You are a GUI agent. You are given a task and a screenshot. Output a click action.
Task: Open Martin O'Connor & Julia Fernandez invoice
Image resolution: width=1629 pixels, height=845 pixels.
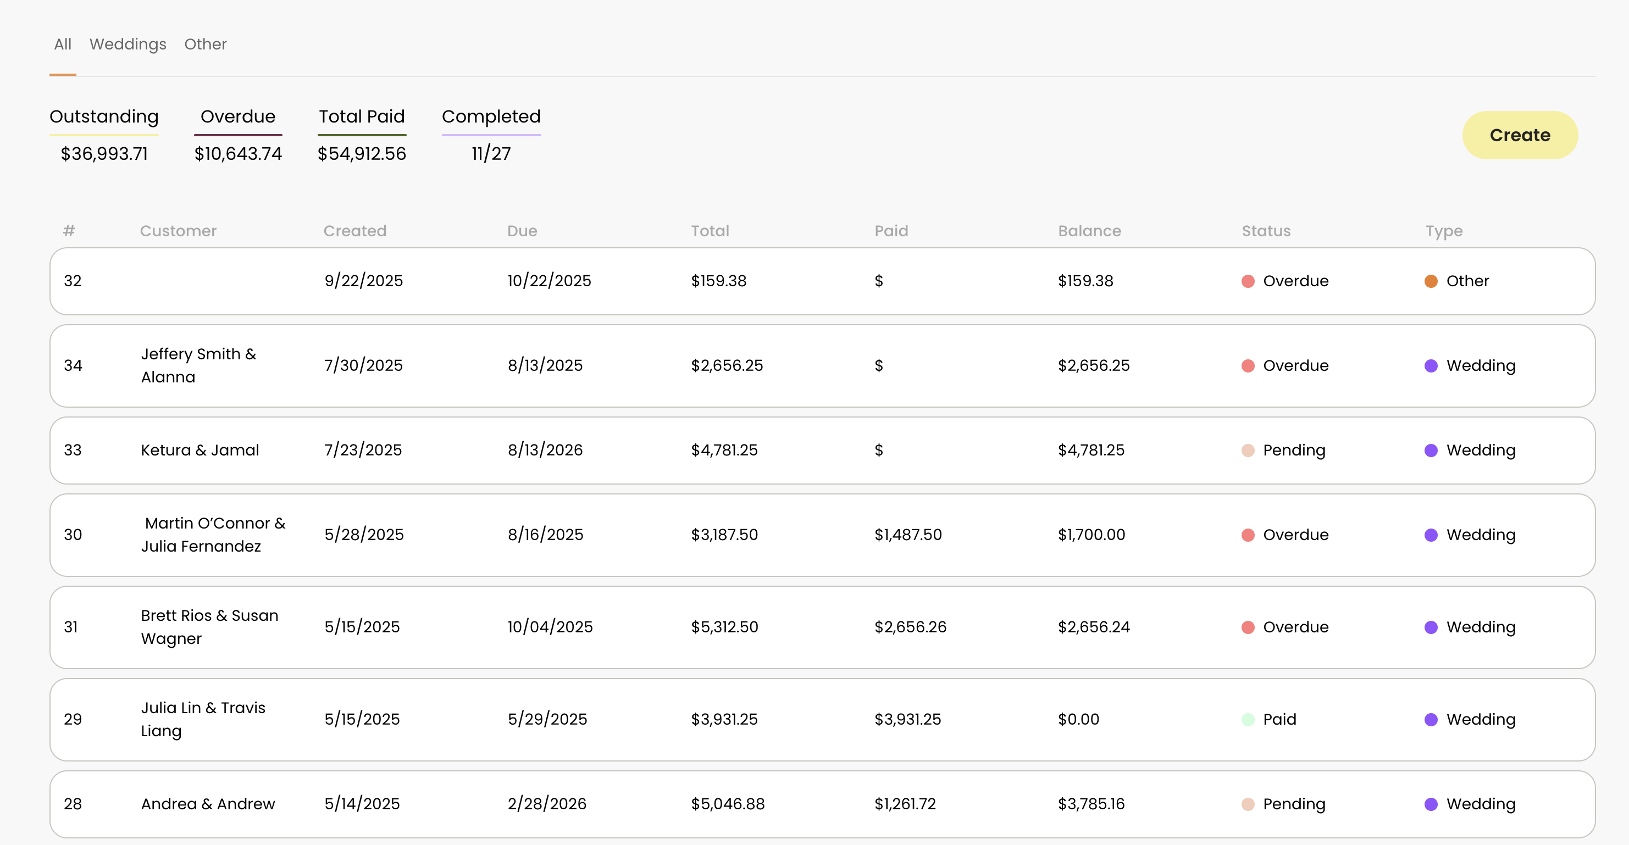click(x=213, y=535)
